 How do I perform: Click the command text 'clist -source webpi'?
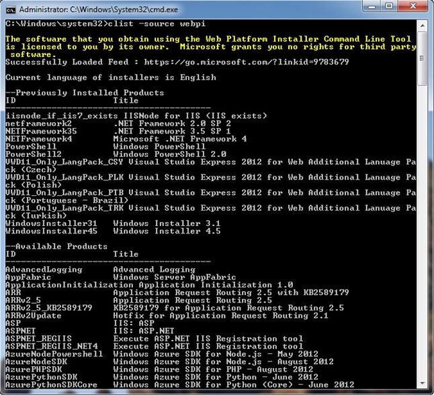click(157, 23)
